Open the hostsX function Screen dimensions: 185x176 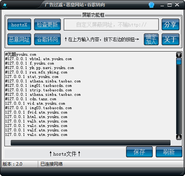19,25
